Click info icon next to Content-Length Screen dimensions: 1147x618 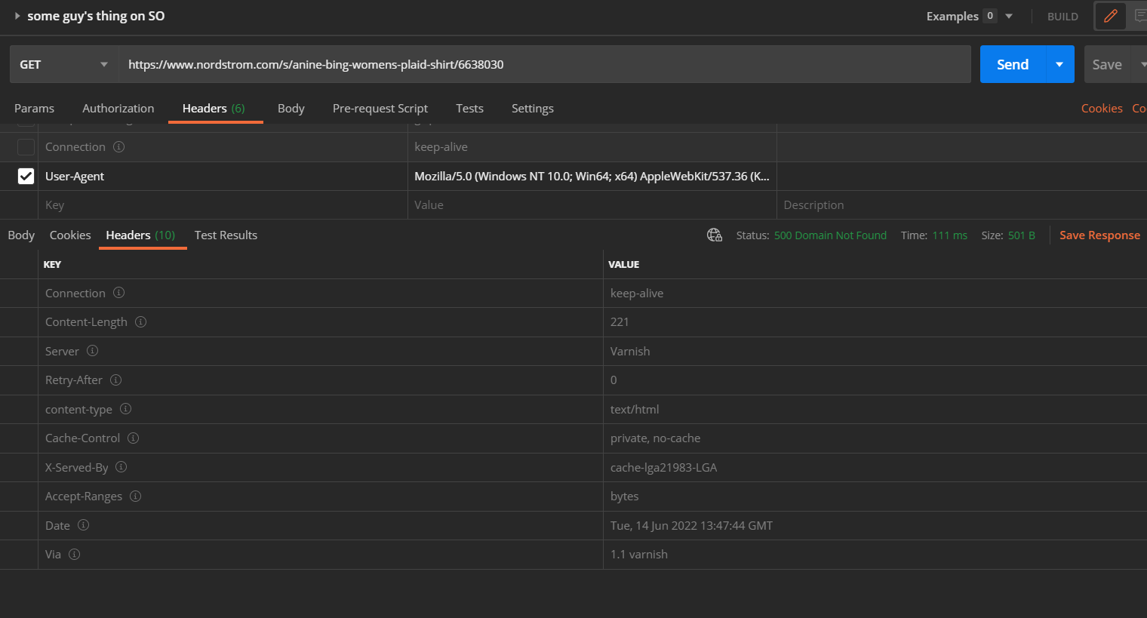(x=140, y=321)
